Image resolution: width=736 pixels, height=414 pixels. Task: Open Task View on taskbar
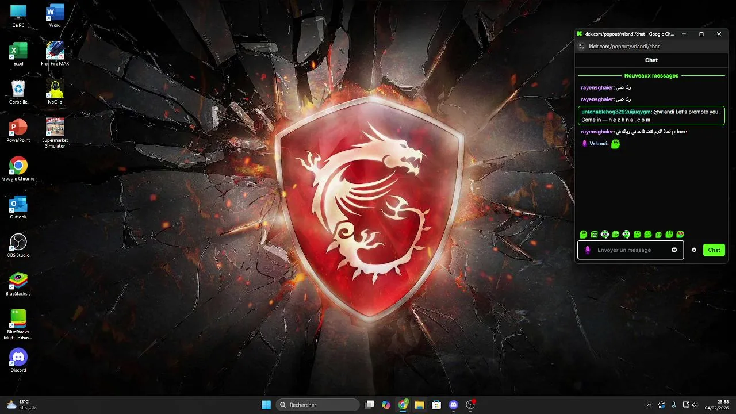pos(370,405)
